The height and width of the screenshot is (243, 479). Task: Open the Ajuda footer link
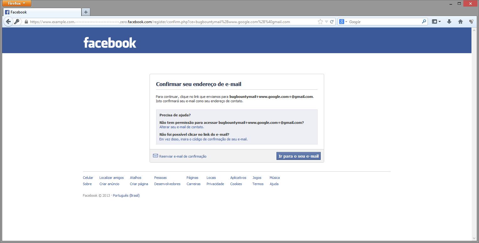tap(274, 184)
